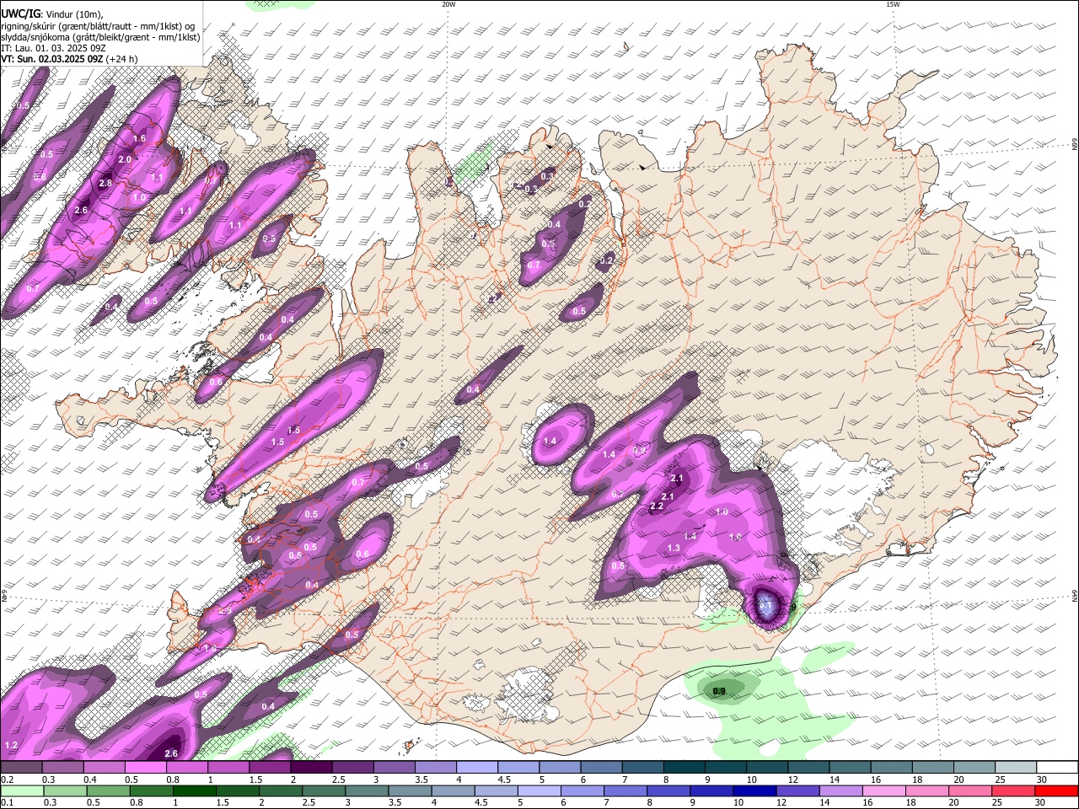This screenshot has width=1079, height=809.
Task: Pick the lower legend swatch between 2 and 2.5
Action: (281, 790)
